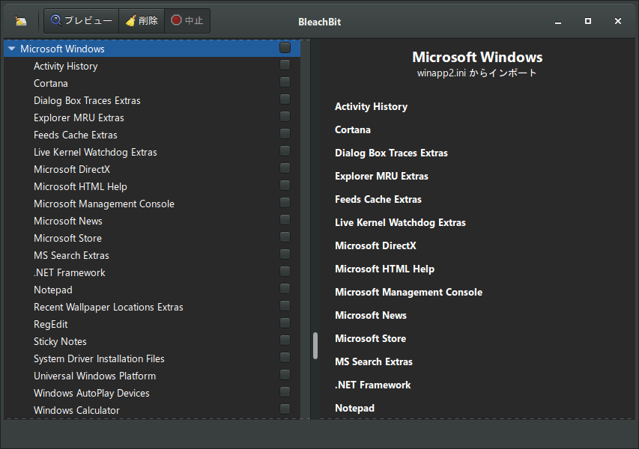
Task: Click the vertical scrollbar thumb between the panes
Action: click(x=315, y=346)
